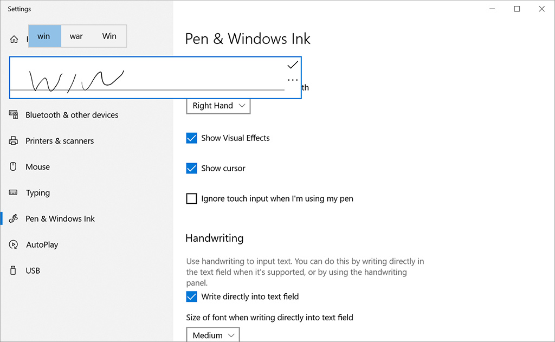Enable Ignore touch input when using pen
555x342 pixels.
tap(191, 199)
